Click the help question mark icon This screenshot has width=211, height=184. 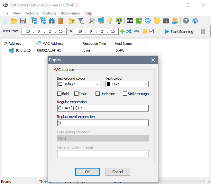(x=186, y=21)
